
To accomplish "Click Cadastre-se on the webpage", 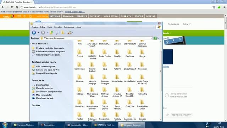I will (x=173, y=24).
